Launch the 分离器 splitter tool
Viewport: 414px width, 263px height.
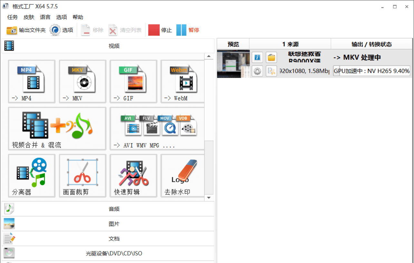31,176
